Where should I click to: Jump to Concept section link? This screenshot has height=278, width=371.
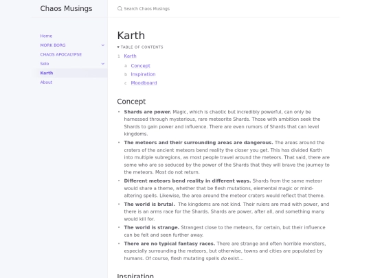[141, 66]
